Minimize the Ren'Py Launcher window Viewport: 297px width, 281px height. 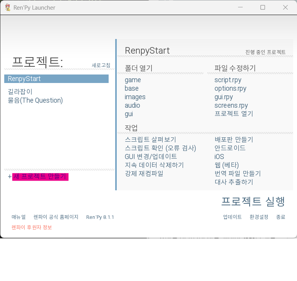(x=240, y=7)
